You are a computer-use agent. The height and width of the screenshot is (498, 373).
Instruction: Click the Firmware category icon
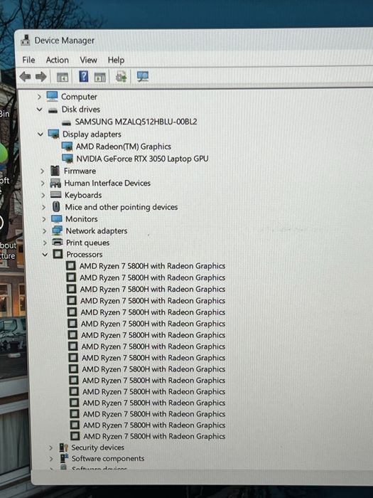[55, 171]
